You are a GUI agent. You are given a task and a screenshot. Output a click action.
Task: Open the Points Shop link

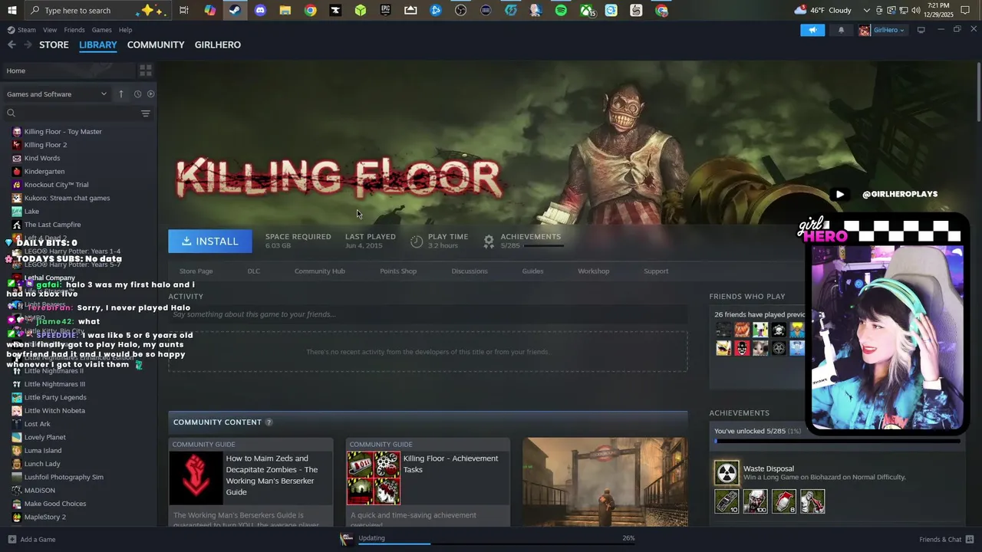click(x=398, y=271)
